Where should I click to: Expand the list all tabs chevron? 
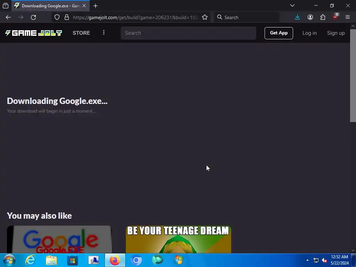click(292, 6)
